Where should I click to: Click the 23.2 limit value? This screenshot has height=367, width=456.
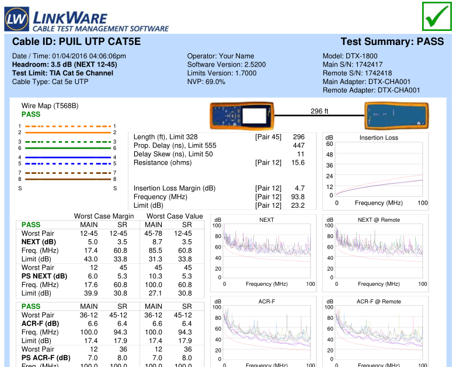click(298, 205)
